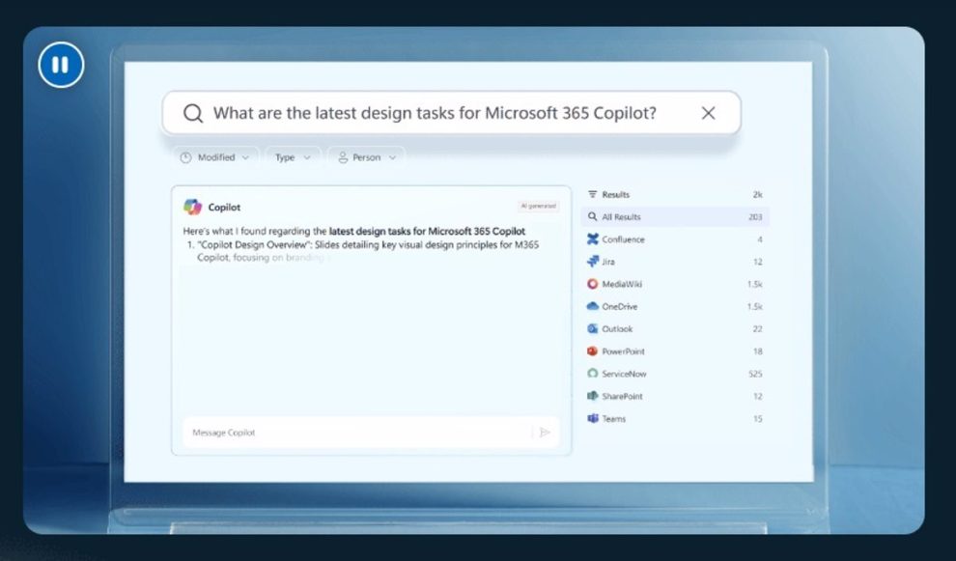Click the AI generated badge
The width and height of the screenshot is (956, 561).
pyautogui.click(x=538, y=206)
